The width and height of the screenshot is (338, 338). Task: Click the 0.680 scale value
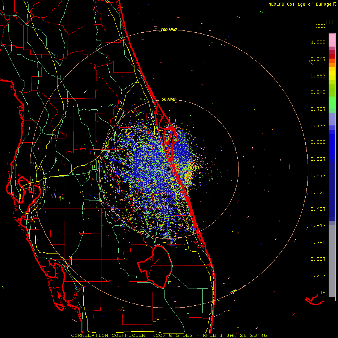coord(318,142)
